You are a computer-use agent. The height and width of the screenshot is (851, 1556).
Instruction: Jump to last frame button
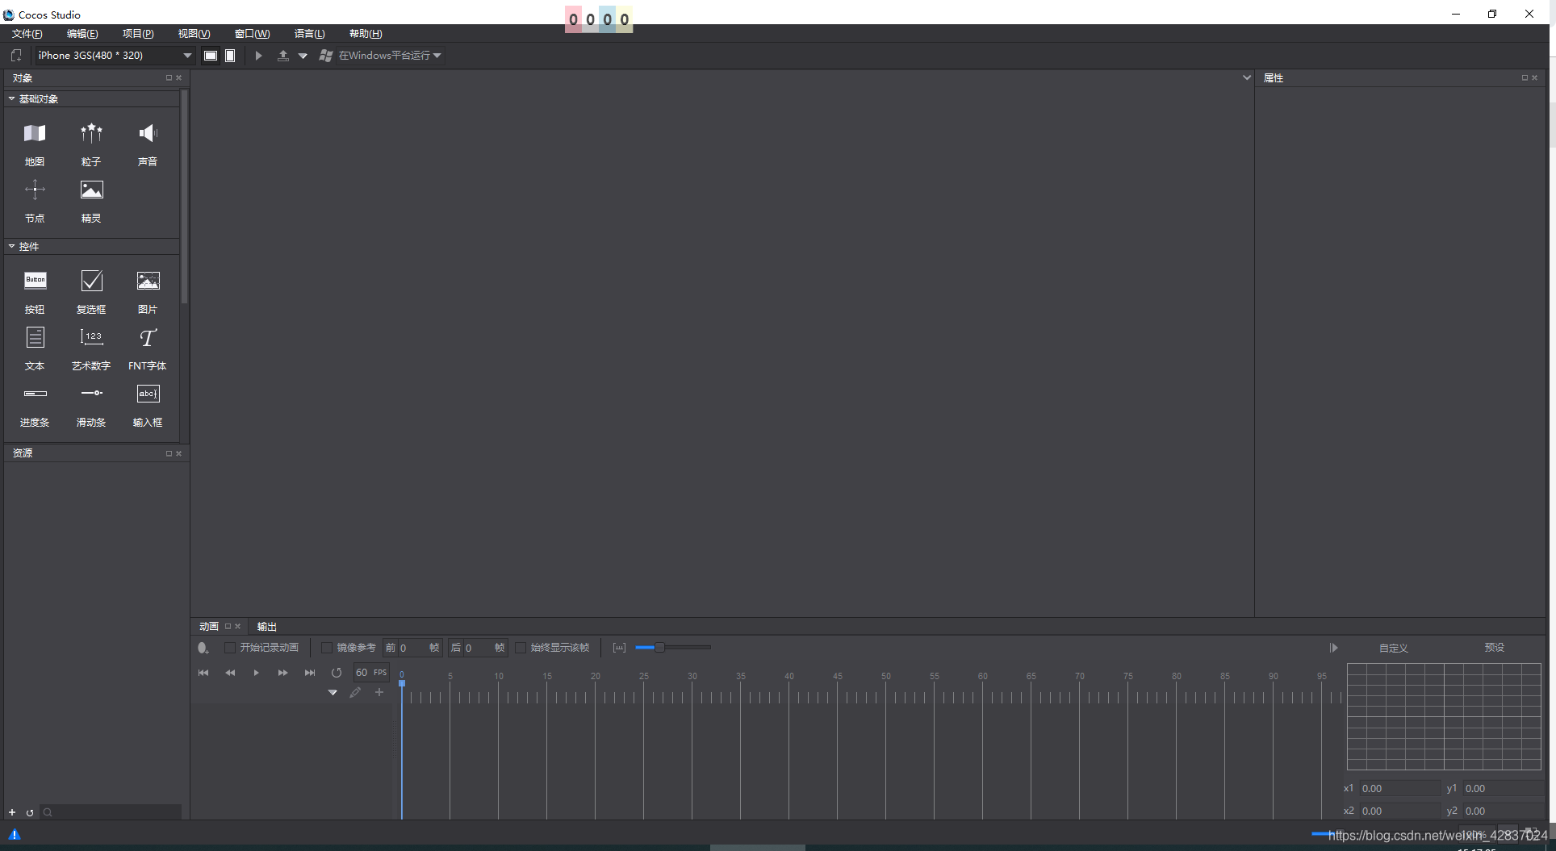310,673
